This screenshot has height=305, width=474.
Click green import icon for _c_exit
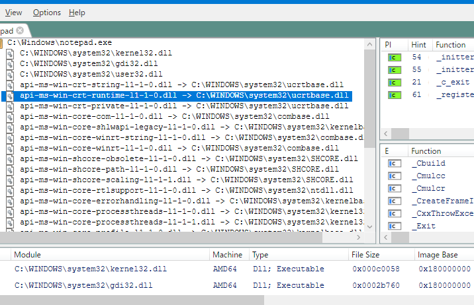395,82
